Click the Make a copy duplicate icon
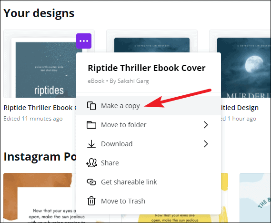 (91, 106)
